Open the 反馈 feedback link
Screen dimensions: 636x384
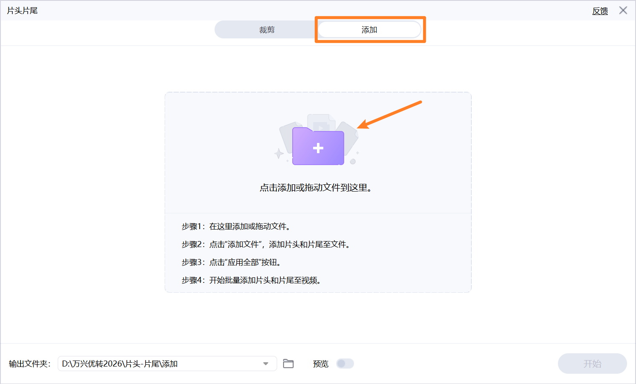pyautogui.click(x=600, y=11)
